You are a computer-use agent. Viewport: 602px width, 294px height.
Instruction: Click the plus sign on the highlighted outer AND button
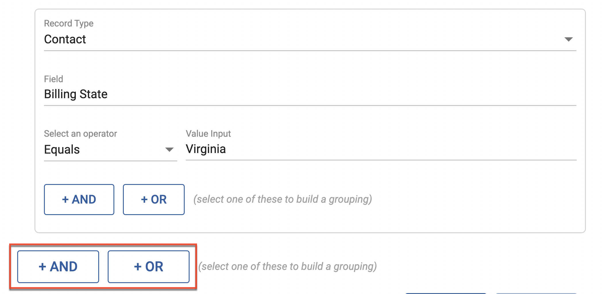[x=42, y=267]
